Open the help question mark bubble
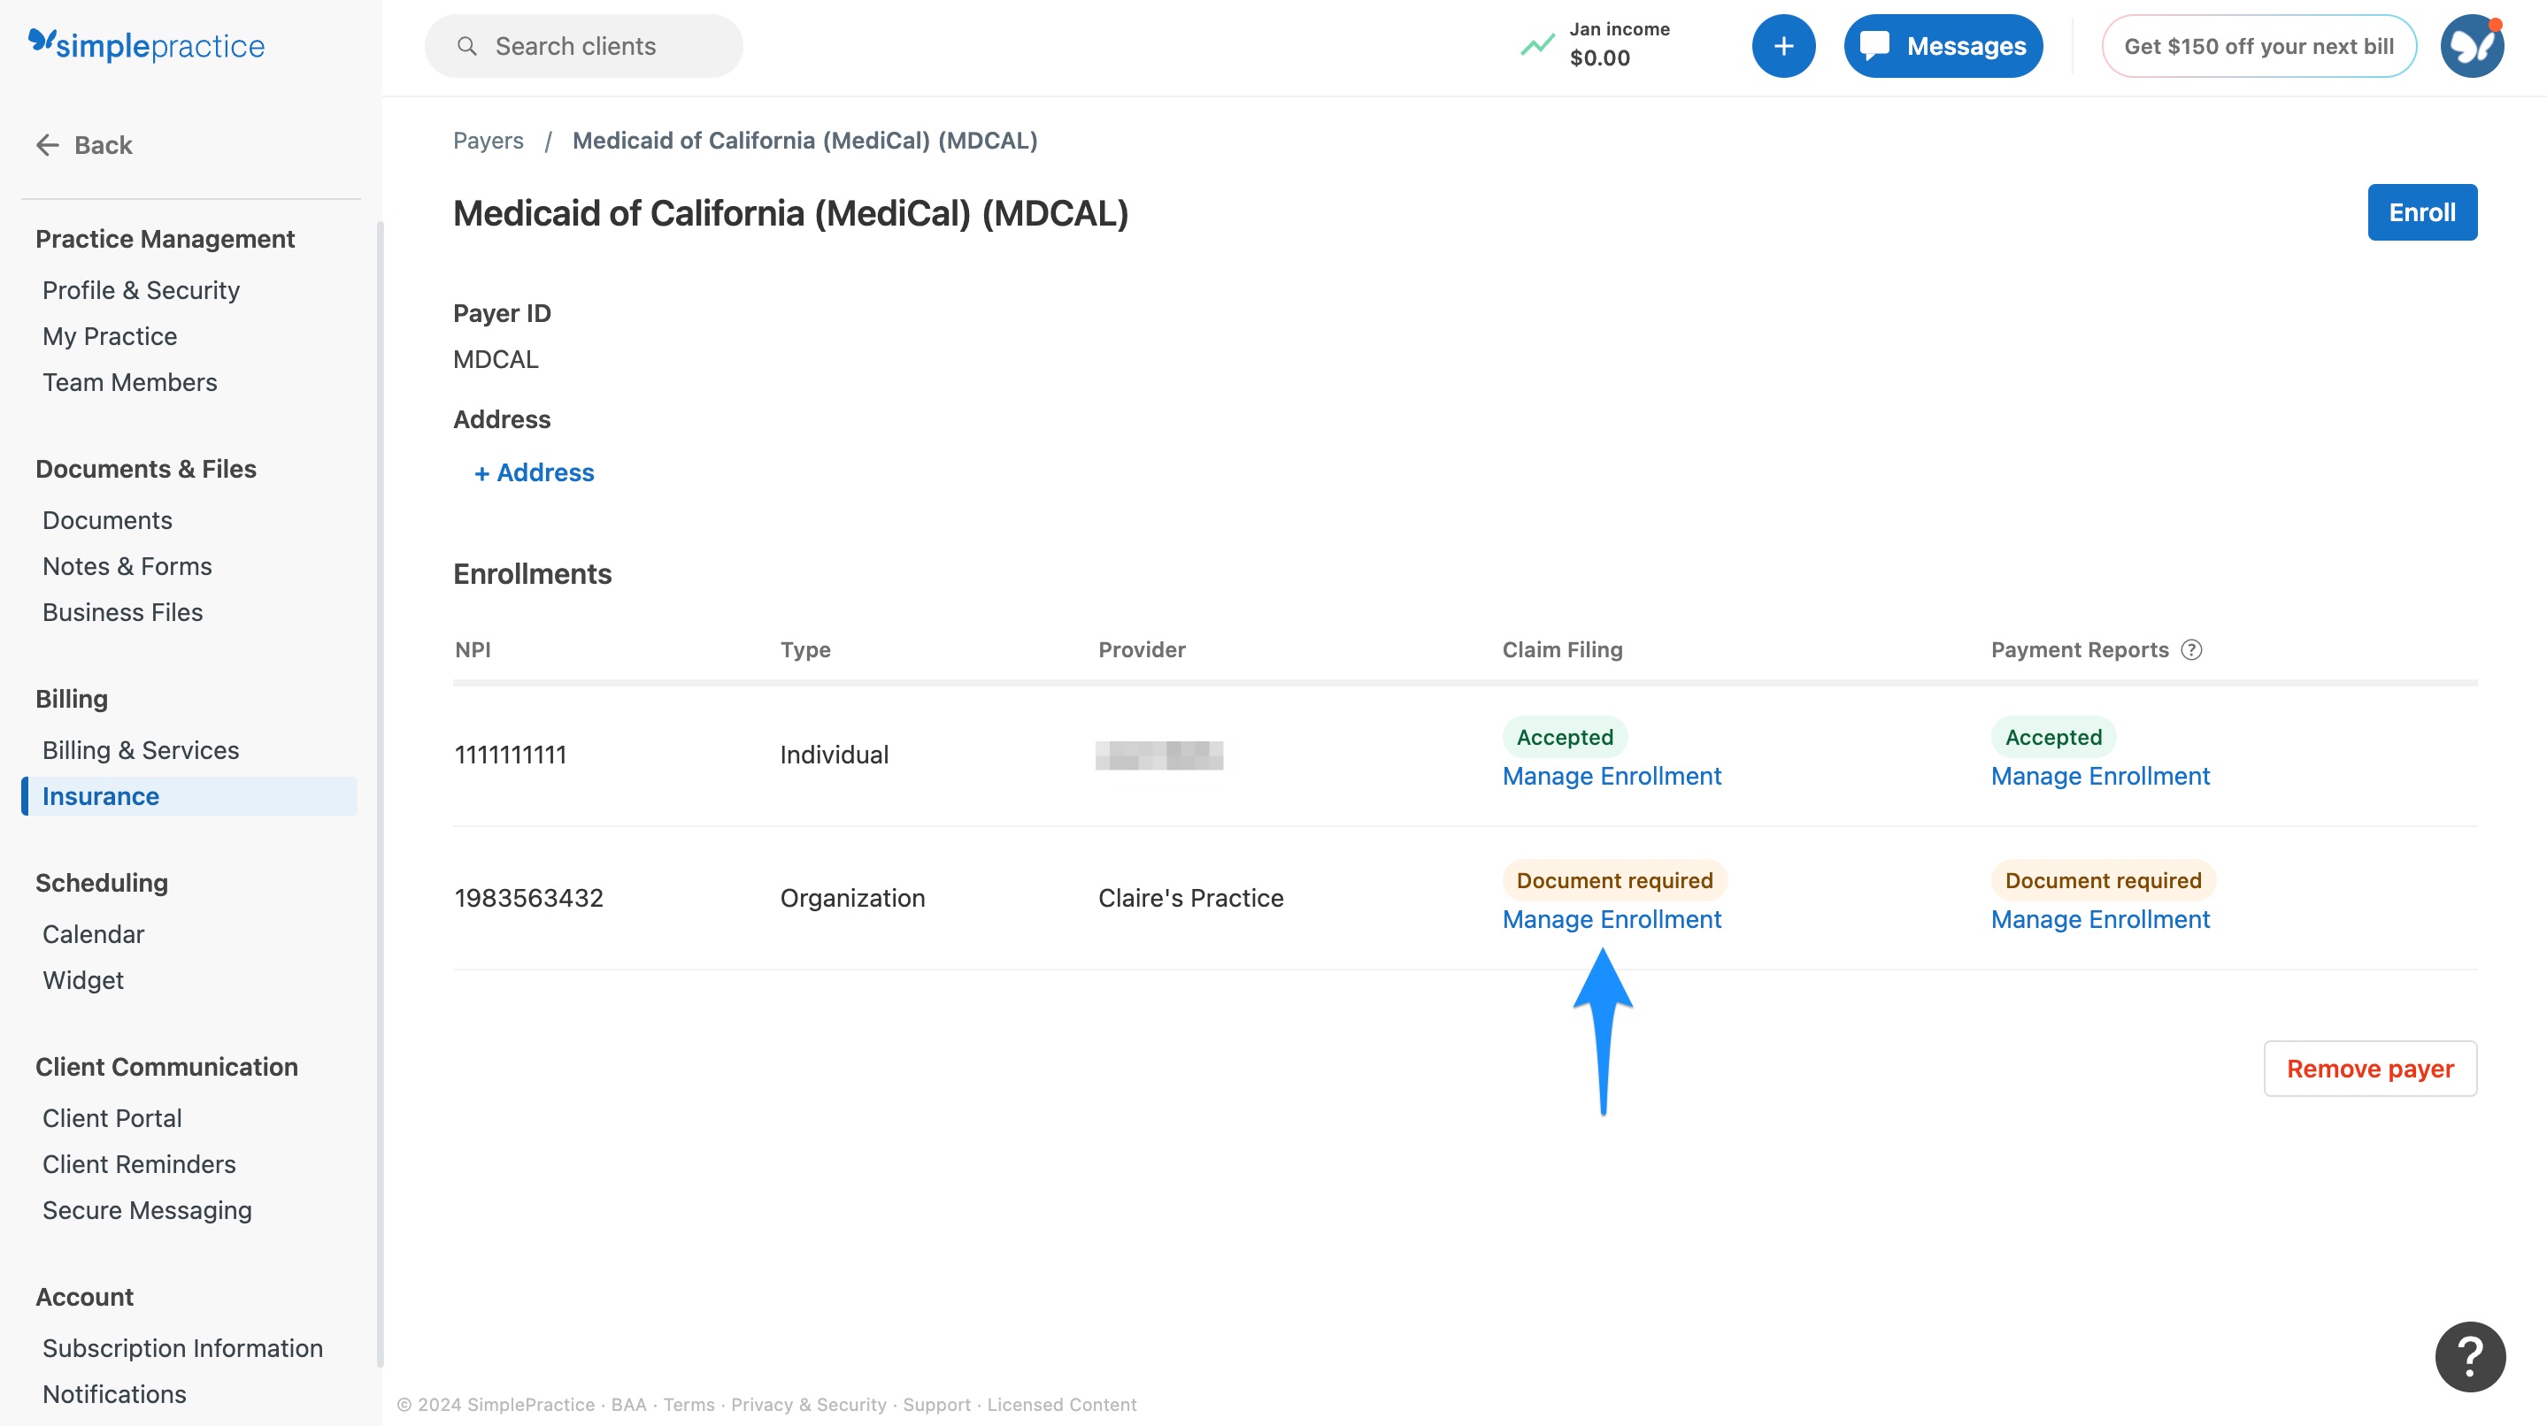This screenshot has height=1426, width=2547. click(2470, 1356)
